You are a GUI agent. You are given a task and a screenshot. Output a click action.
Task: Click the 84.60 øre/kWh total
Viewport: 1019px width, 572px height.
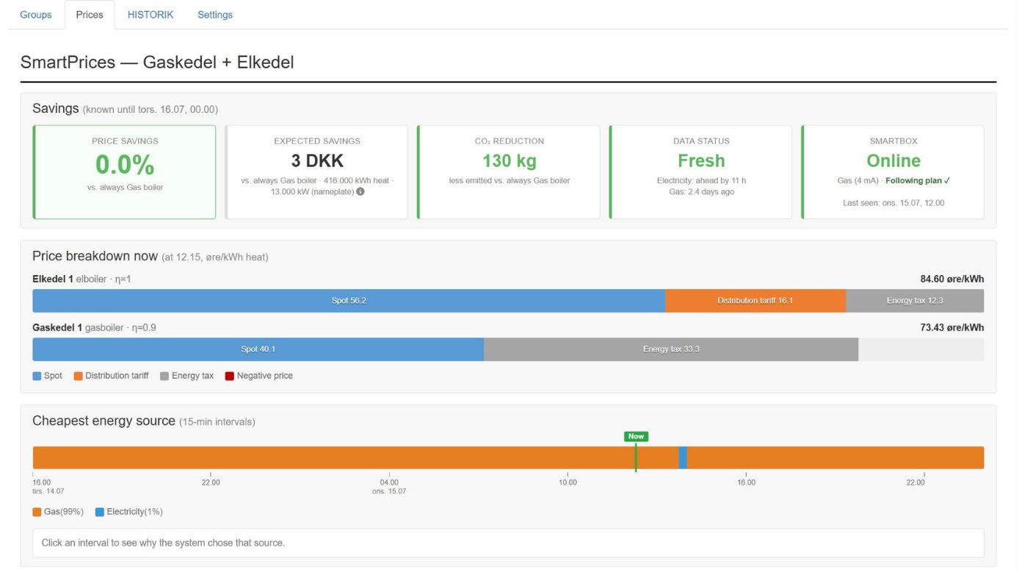pyautogui.click(x=952, y=279)
